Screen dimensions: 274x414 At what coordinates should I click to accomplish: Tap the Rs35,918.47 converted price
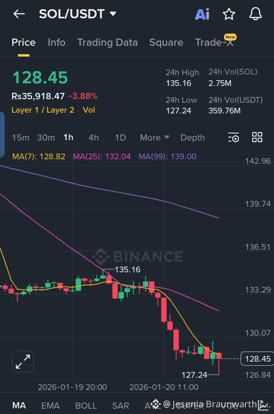38,96
